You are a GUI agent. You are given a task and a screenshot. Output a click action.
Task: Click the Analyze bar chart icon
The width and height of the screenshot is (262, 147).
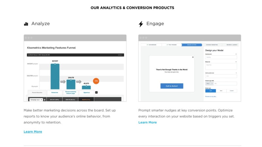(26, 24)
